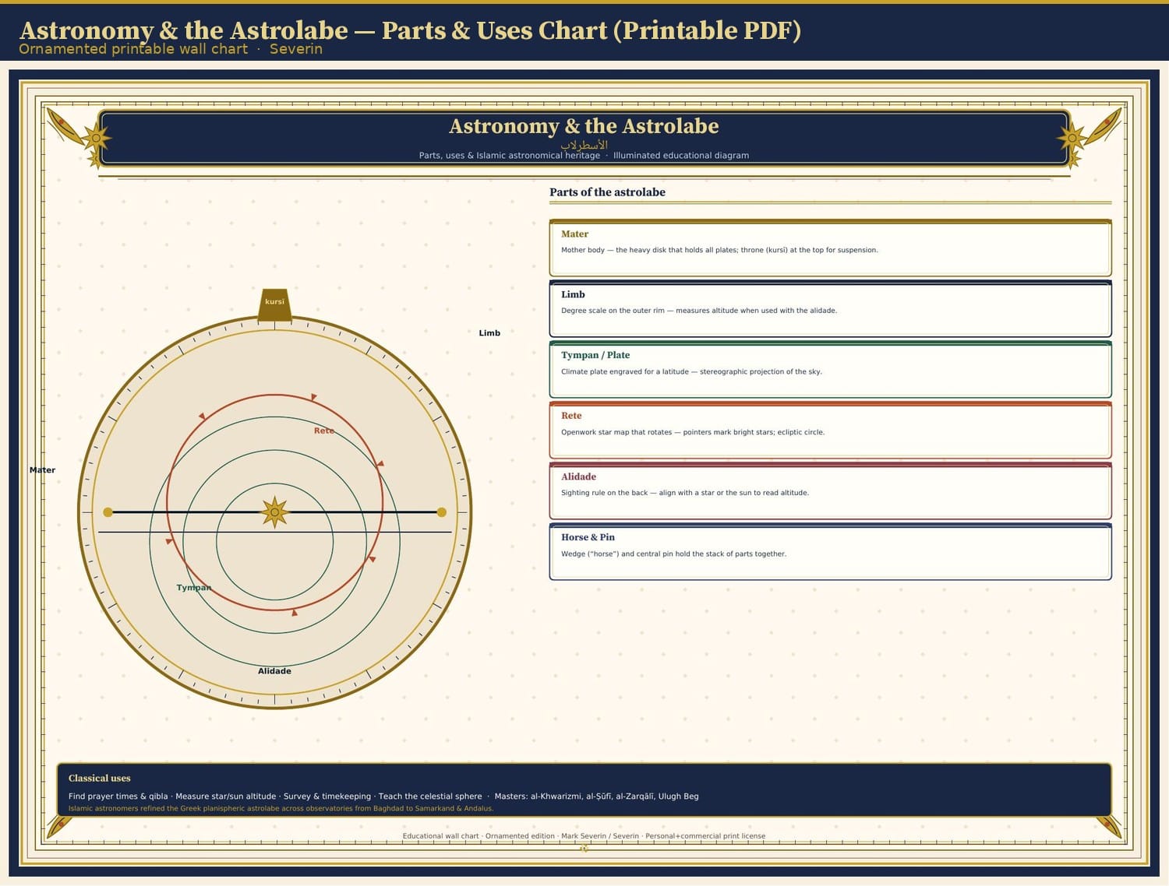The image size is (1169, 886).
Task: Click the 'Classical uses' heading
Action: pyautogui.click(x=99, y=779)
